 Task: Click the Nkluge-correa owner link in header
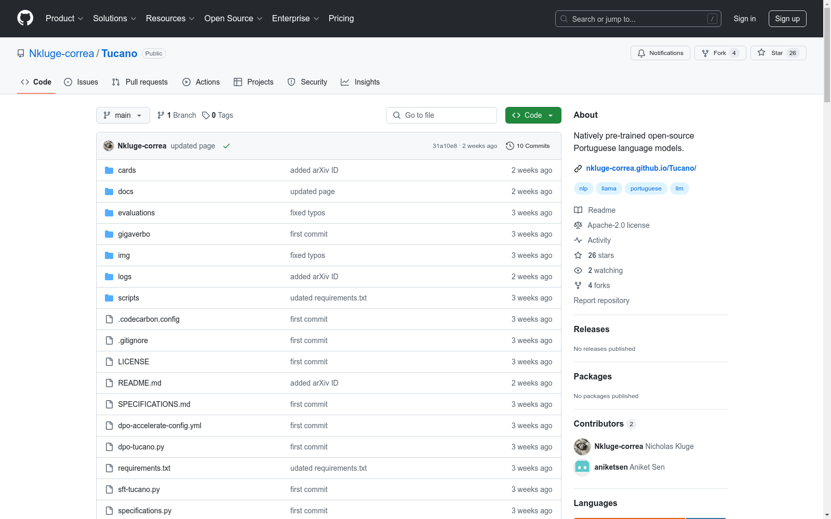click(62, 53)
